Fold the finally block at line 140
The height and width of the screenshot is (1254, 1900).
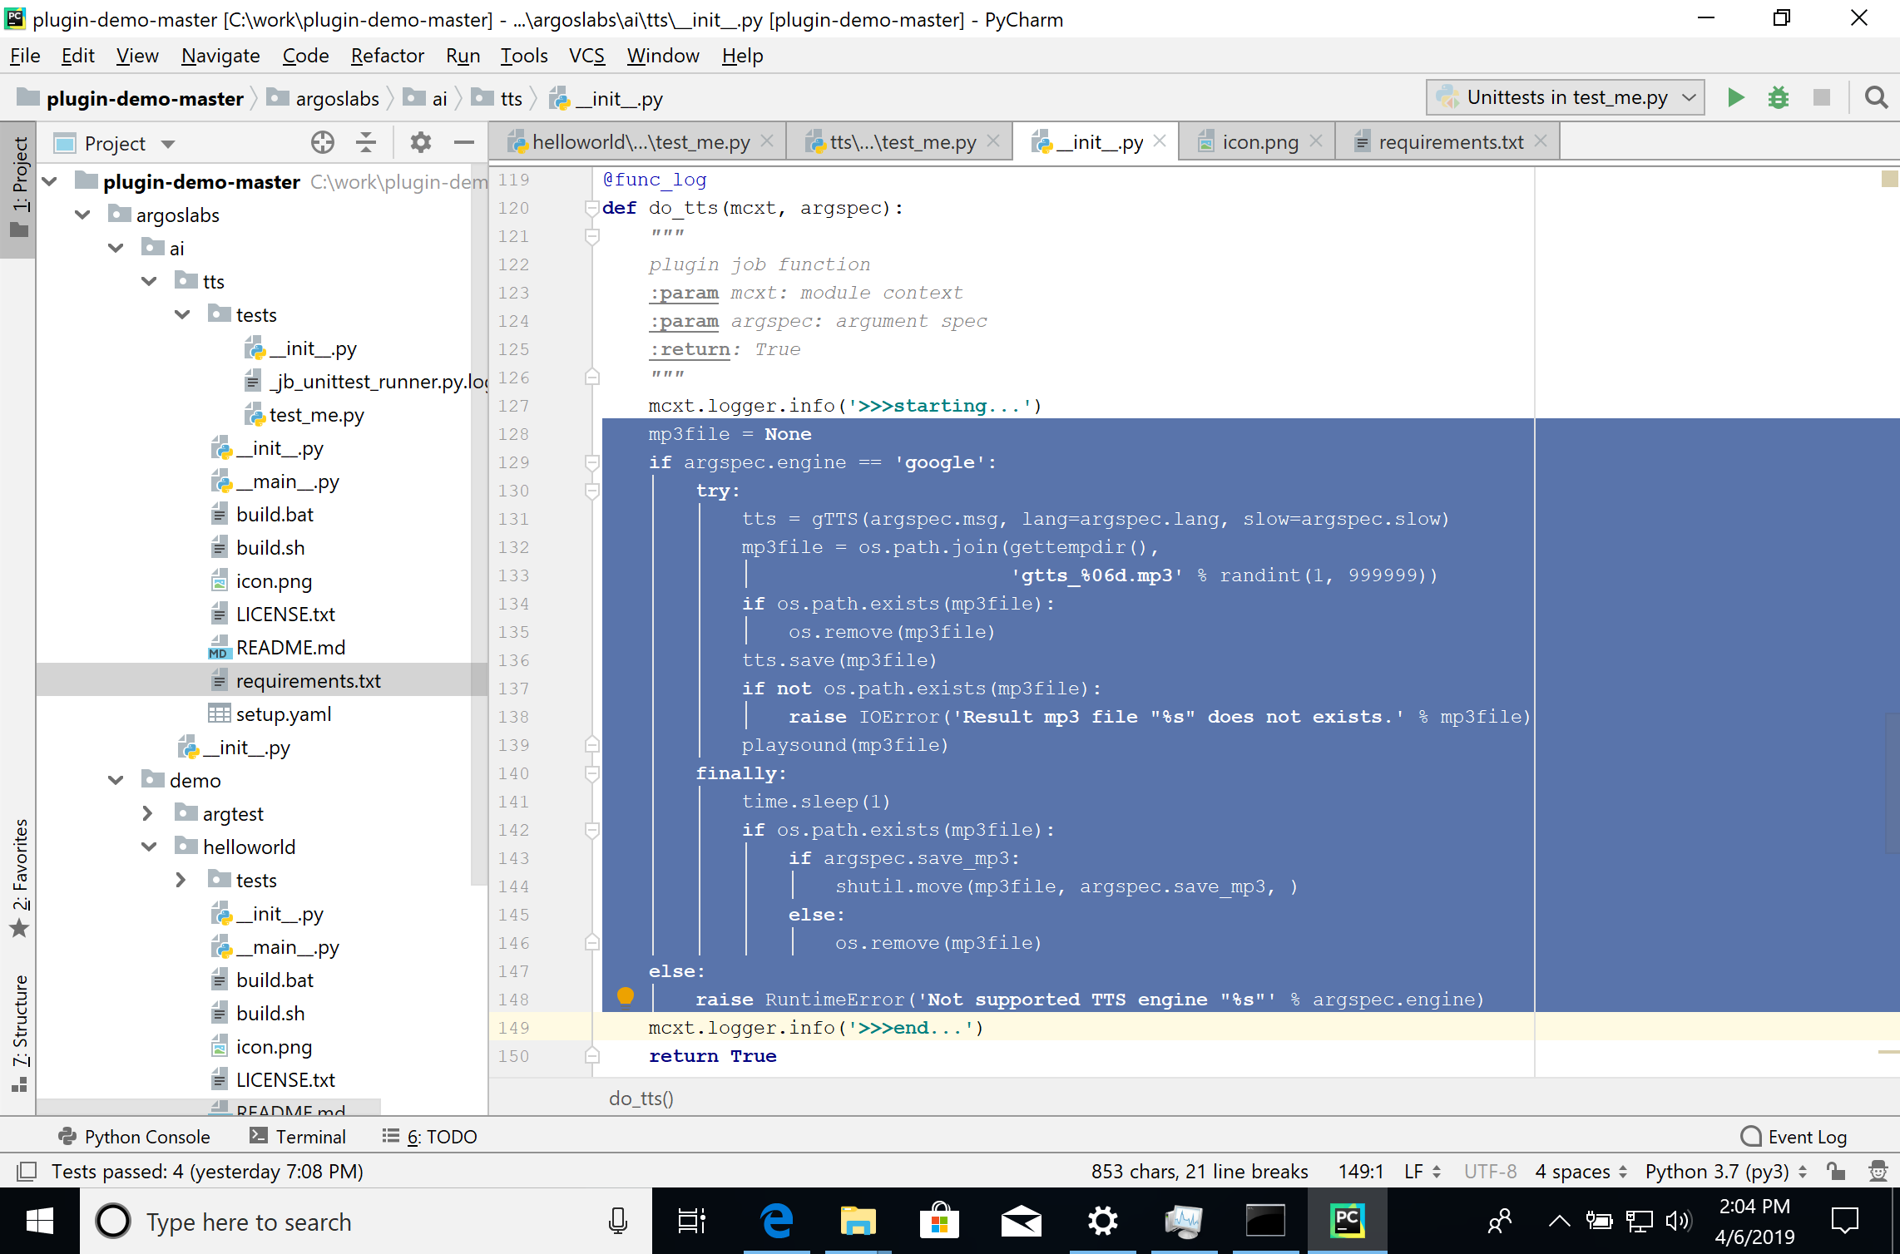click(x=591, y=773)
